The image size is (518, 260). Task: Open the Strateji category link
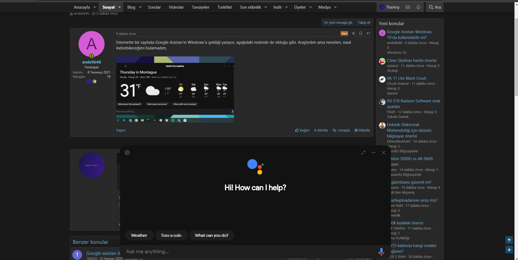click(392, 71)
